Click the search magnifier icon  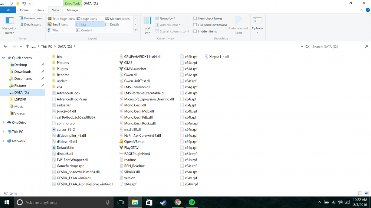[x=367, y=47]
